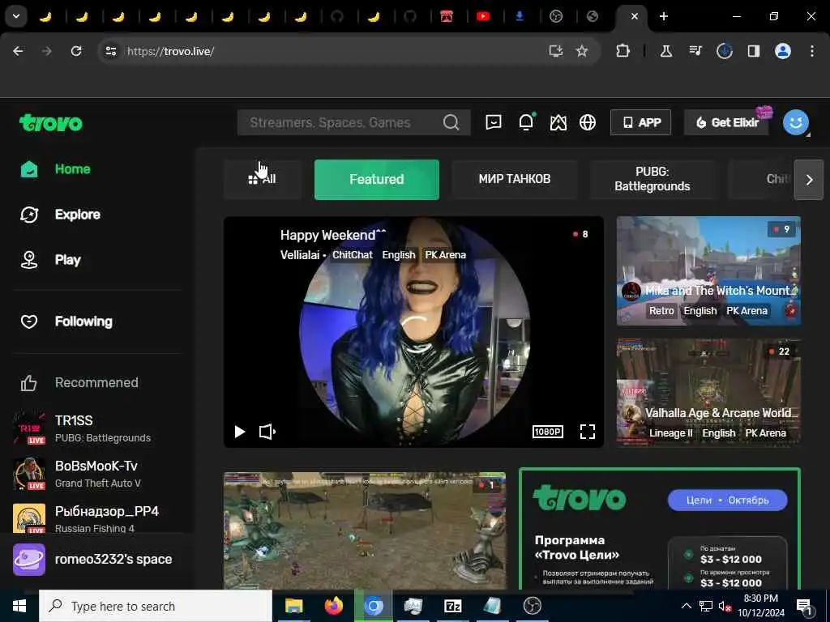The image size is (830, 622).
Task: Click the Retro tag on Mika stream
Action: 661,311
